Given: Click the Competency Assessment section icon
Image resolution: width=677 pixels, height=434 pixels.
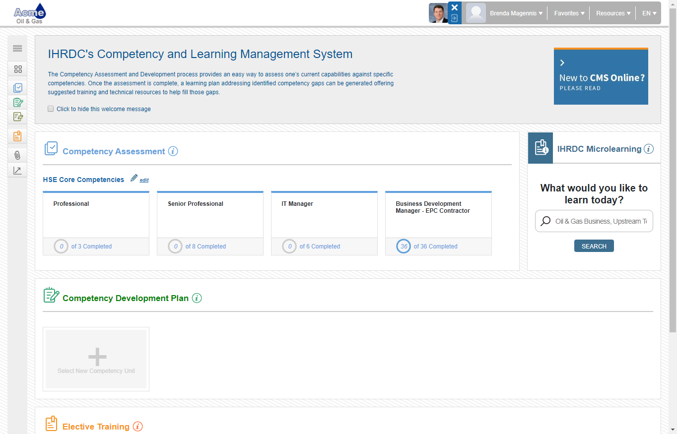Looking at the screenshot, I should coord(51,148).
